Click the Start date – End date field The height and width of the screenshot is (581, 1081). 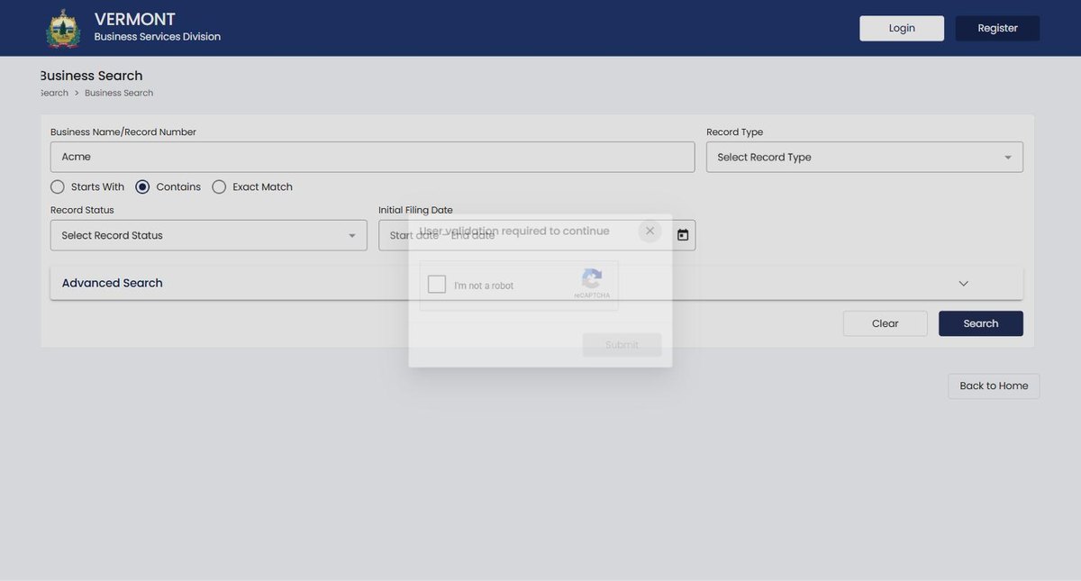click(x=537, y=235)
